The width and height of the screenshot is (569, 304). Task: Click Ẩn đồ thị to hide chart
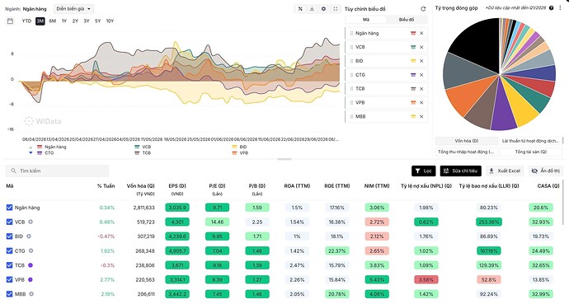[x=546, y=171]
